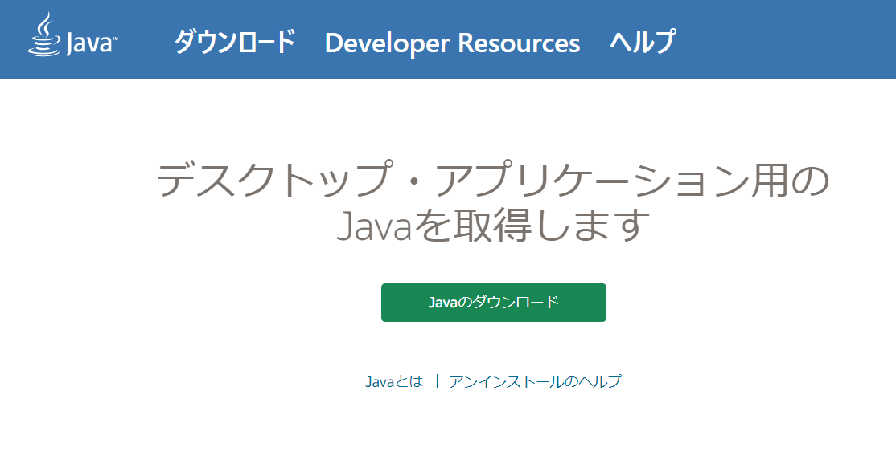Viewport: 896px width, 472px height.
Task: Select heading line Javaを取得します
Action: click(494, 226)
